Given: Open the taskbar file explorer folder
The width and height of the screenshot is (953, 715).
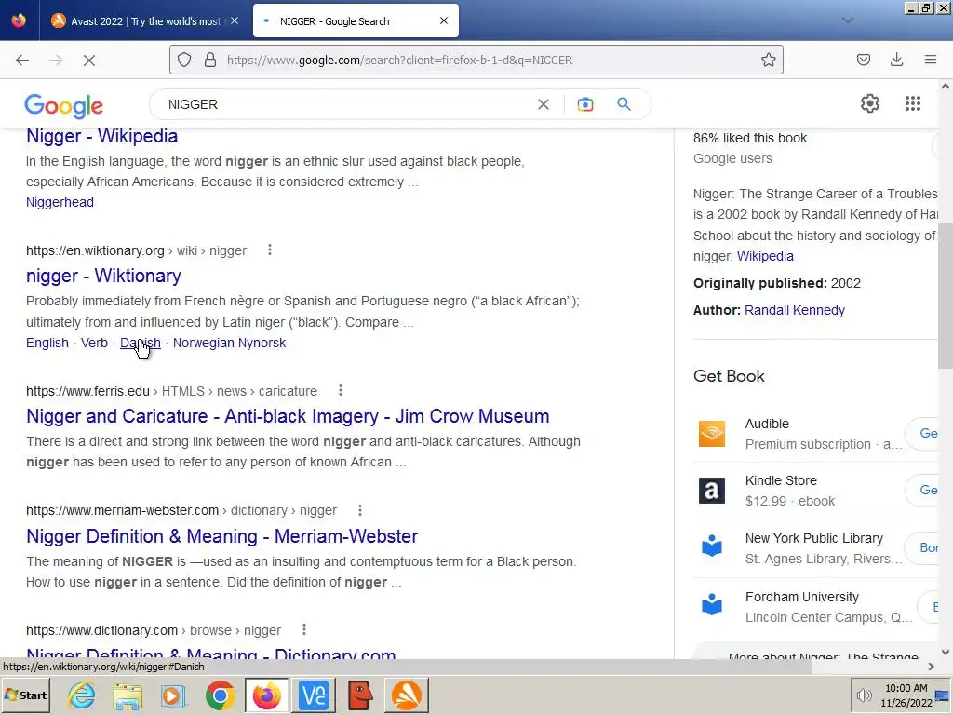Looking at the screenshot, I should click(x=127, y=695).
